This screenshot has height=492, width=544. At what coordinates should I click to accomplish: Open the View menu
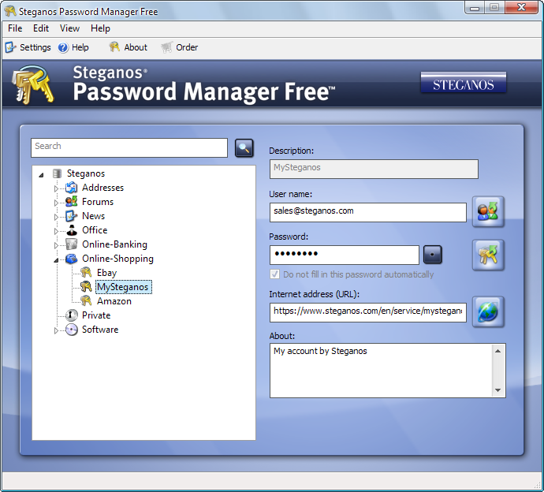(x=69, y=28)
